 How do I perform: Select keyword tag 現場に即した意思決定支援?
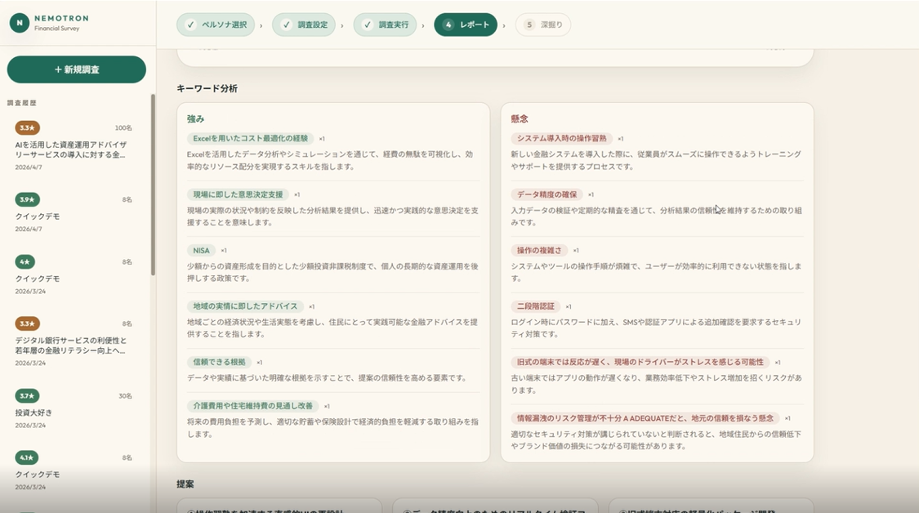click(x=238, y=194)
